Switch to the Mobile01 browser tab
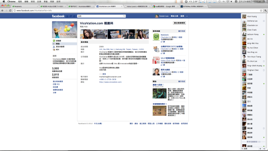The width and height of the screenshot is (268, 151). [x=25, y=6]
